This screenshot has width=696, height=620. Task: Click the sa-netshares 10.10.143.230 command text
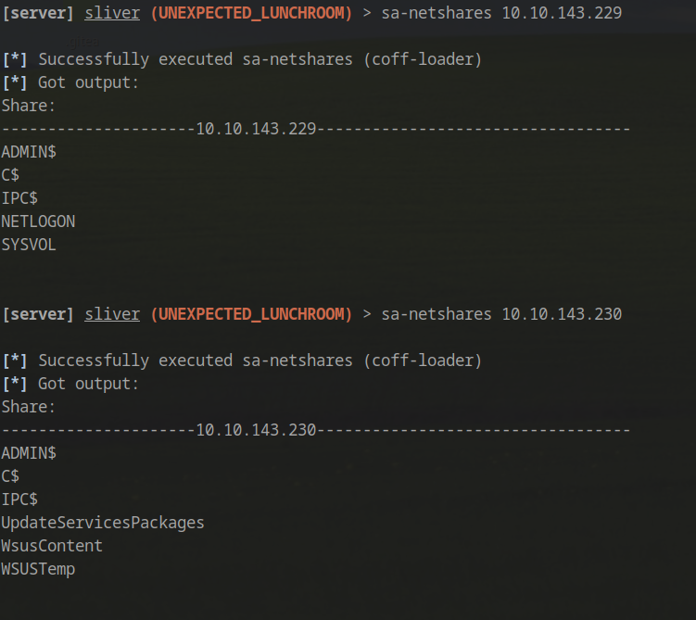(x=501, y=314)
